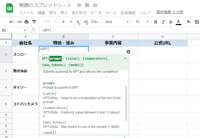200x138 pixels.
Task: Select column C header
Action: pos(113,36)
